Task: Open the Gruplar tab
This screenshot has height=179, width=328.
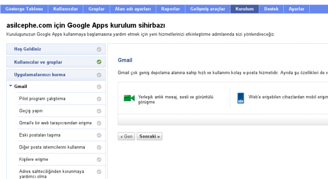Action: coord(97,9)
